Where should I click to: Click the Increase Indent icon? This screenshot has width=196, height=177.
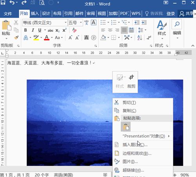point(144,23)
